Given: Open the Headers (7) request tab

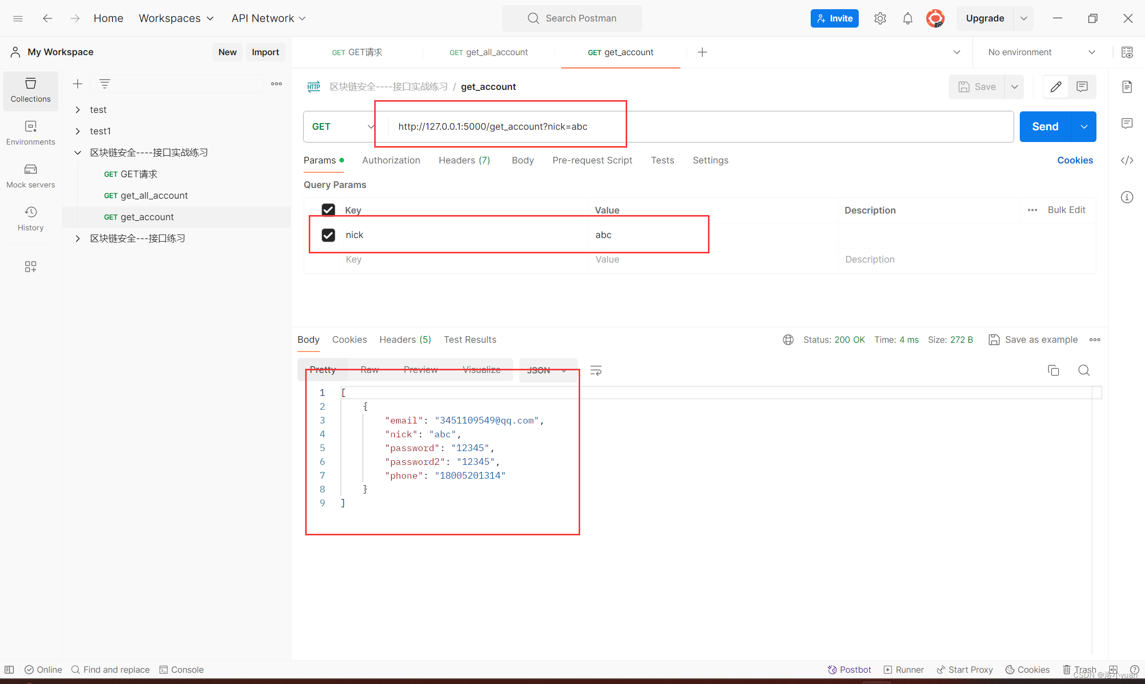Looking at the screenshot, I should pos(464,160).
